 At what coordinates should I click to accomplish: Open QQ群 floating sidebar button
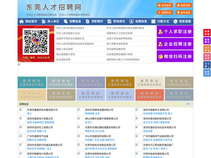(207, 65)
